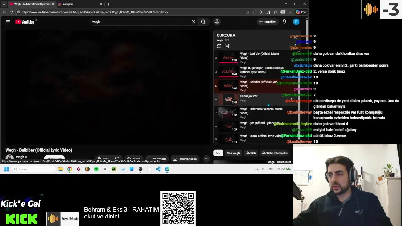Open File Explorer from taskbar

(x=61, y=169)
